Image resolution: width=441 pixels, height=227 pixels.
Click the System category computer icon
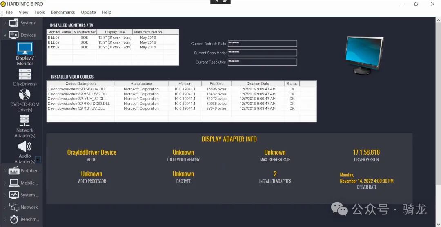click(x=13, y=23)
